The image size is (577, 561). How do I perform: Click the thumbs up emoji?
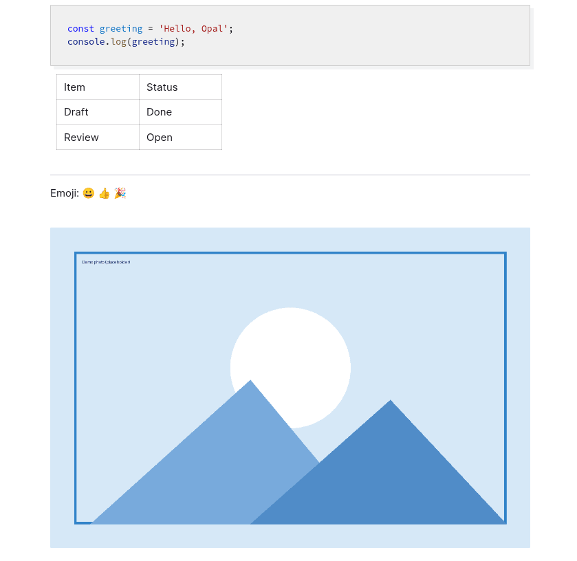[105, 193]
